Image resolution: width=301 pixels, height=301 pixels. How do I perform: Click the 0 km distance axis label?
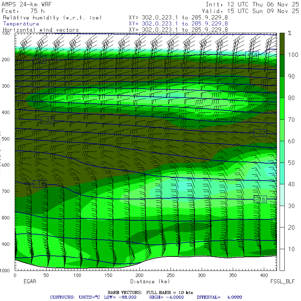pyautogui.click(x=15, y=275)
